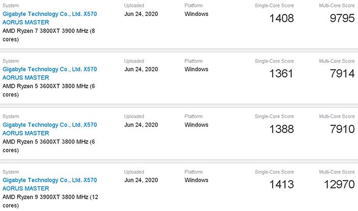Click the Windows platform in the Ryzen 9 3900XT row
This screenshot has height=211, width=358.
tap(196, 180)
